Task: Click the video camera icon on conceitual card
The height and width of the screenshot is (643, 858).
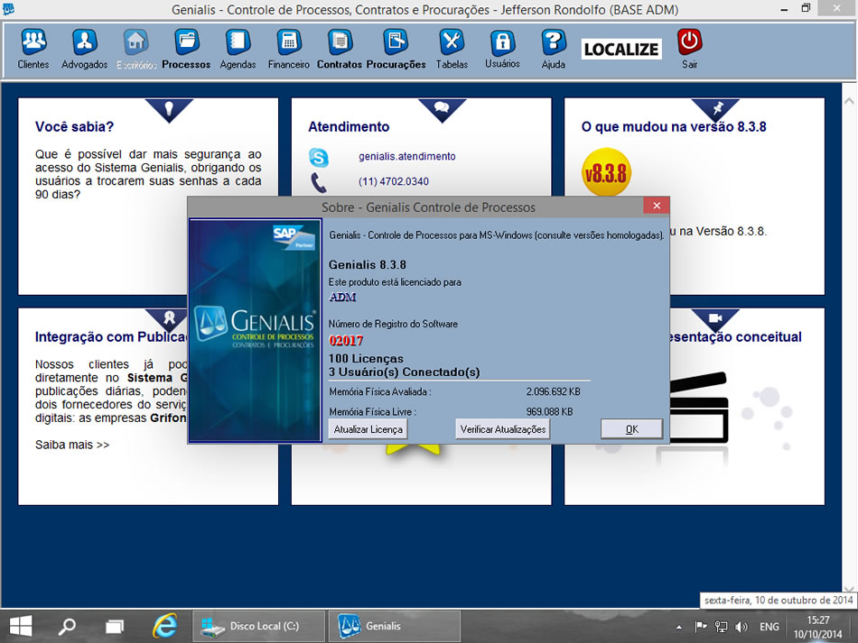Action: coord(715,318)
